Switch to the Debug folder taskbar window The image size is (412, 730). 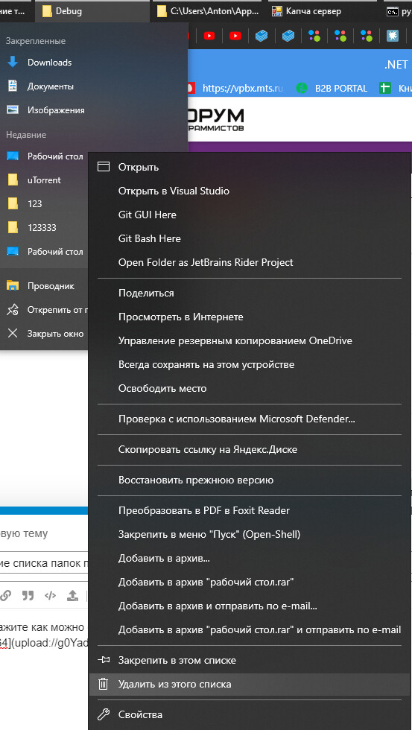(92, 11)
